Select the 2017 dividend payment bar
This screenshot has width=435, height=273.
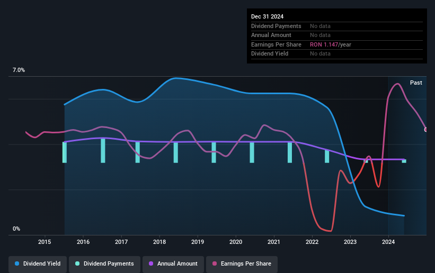(138, 152)
